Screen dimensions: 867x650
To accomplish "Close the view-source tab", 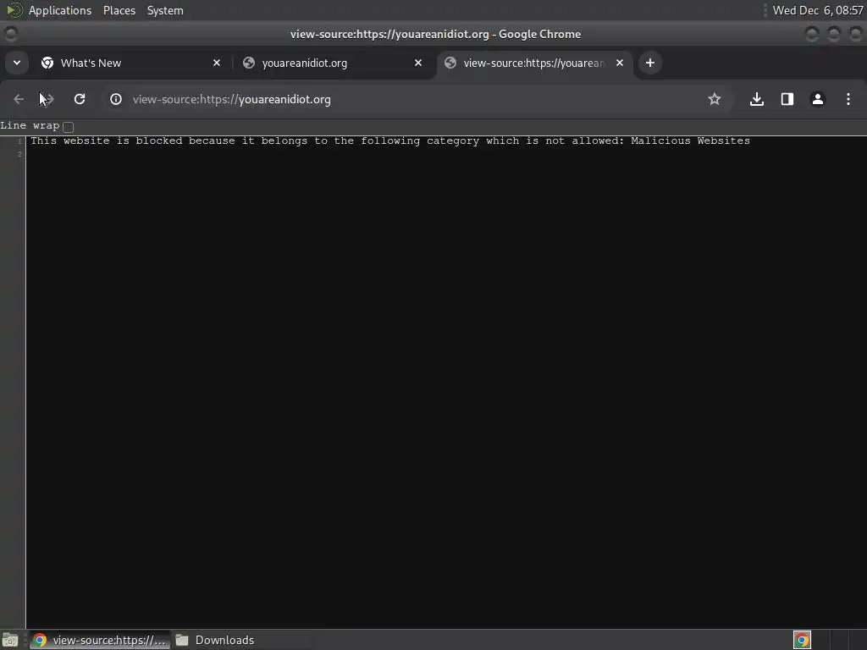I will (x=620, y=63).
